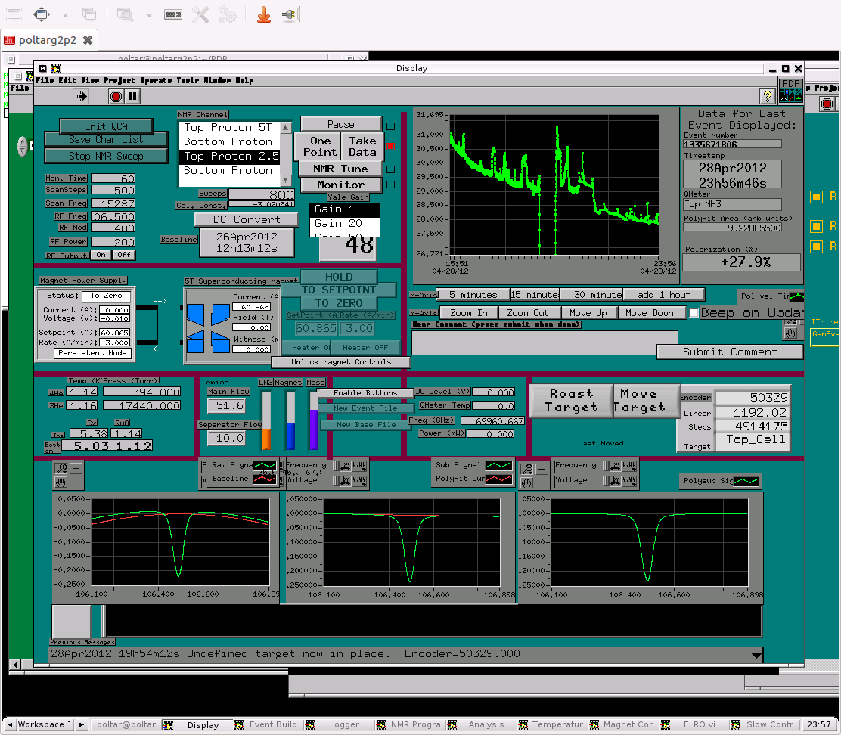Click the magnifier zoom icon in viewer toolbar
The width and height of the screenshot is (841, 735).
(125, 14)
